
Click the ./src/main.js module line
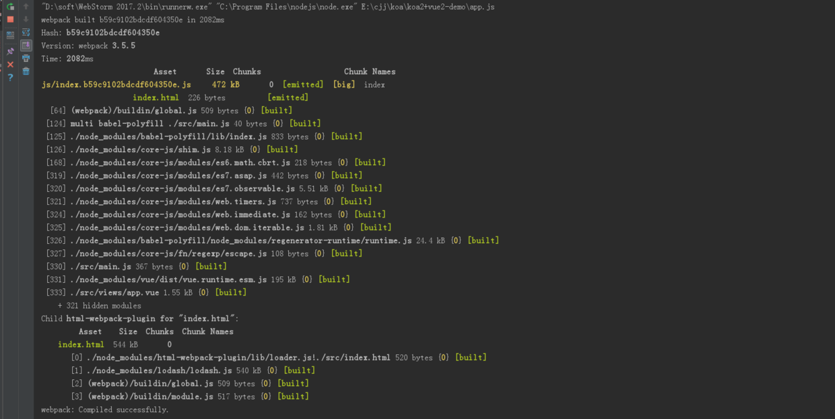pyautogui.click(x=100, y=267)
